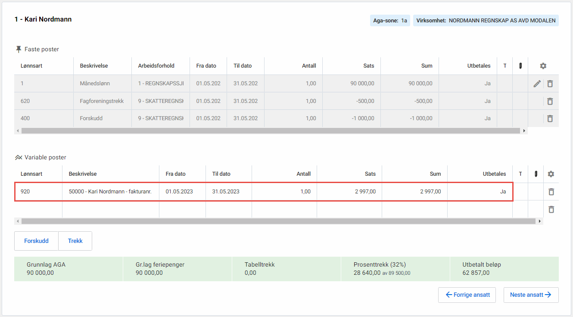Sort Faste poster by Lønnsart column

[31, 66]
